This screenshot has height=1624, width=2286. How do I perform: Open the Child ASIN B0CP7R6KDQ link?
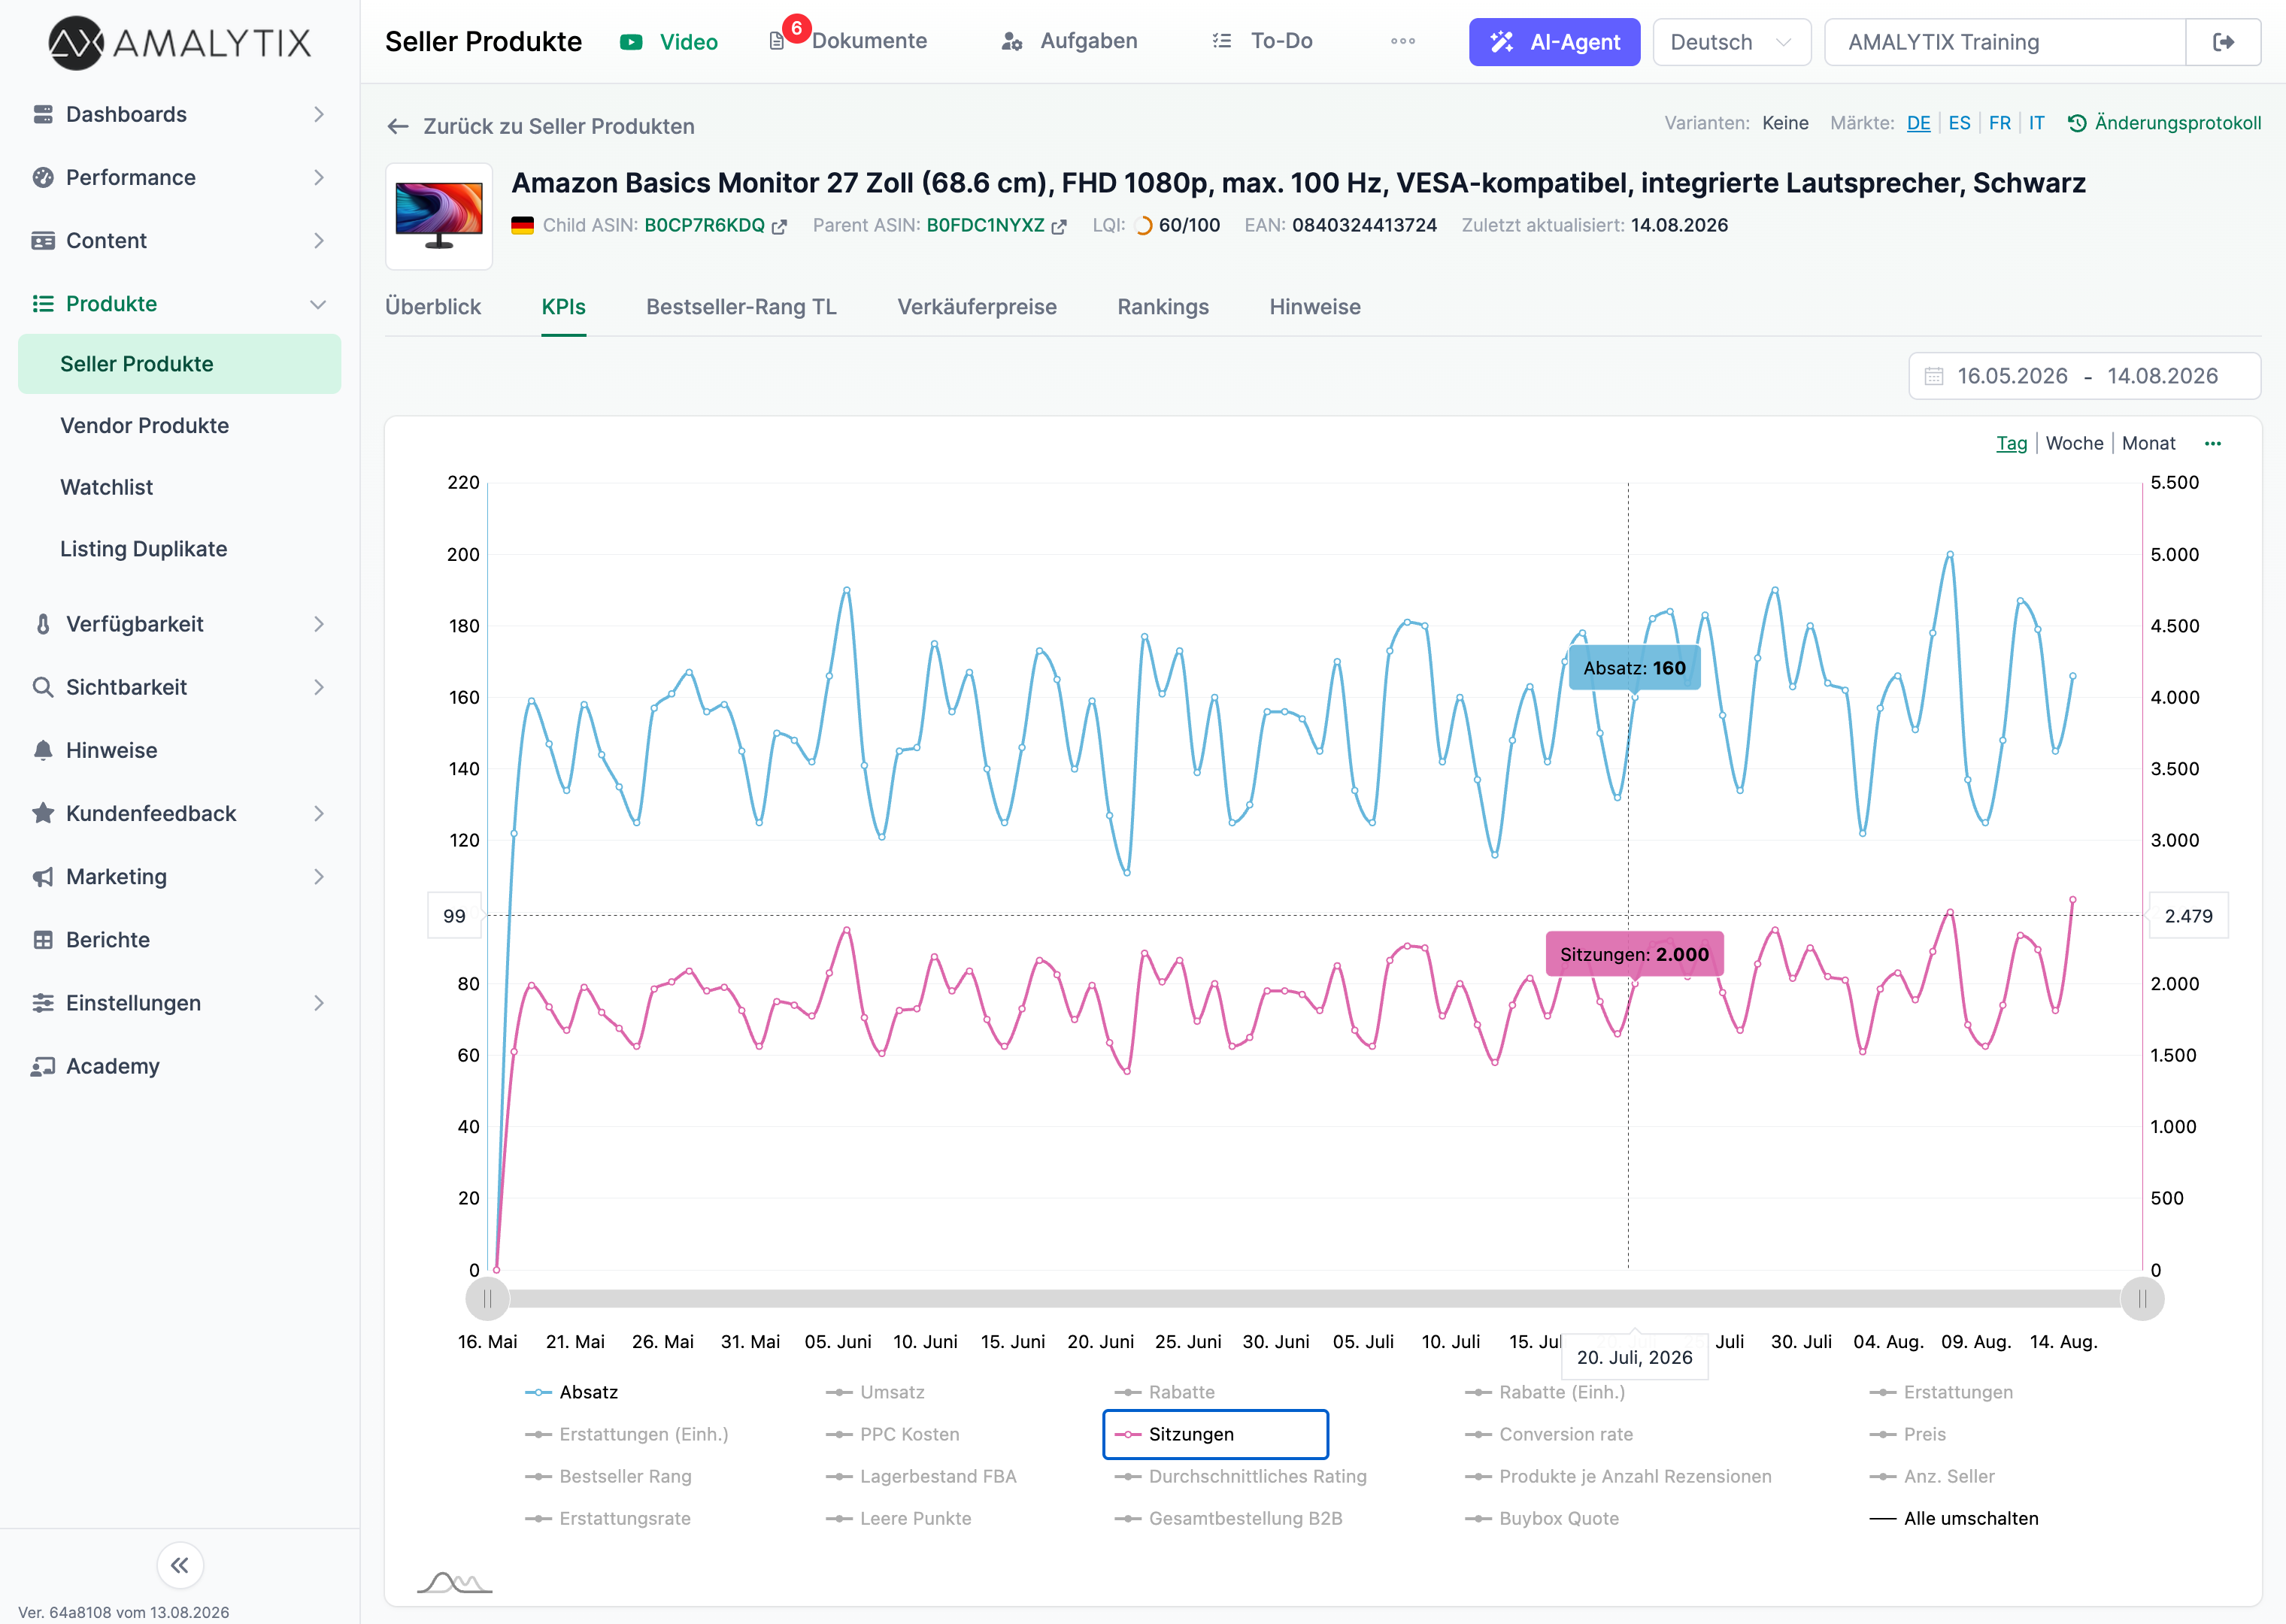tap(704, 226)
